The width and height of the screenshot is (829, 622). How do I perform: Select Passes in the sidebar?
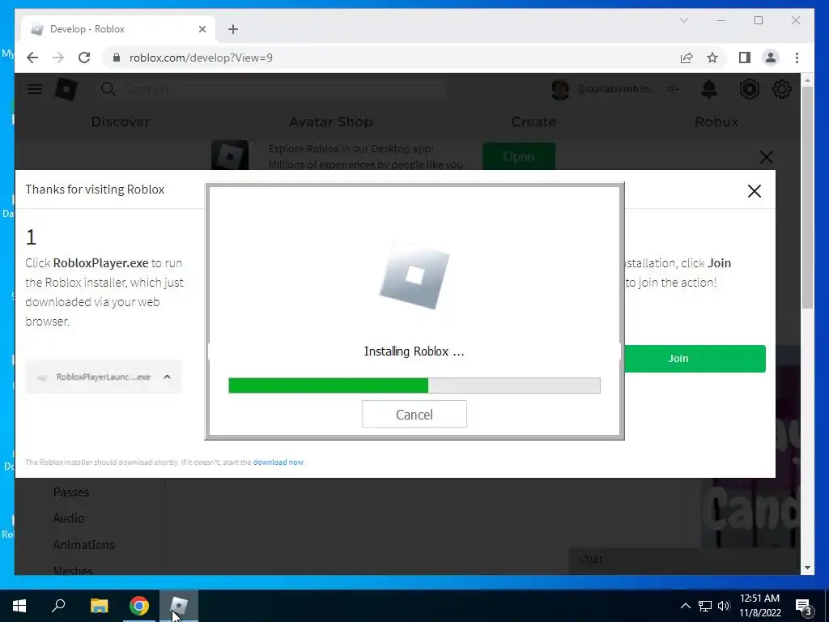point(71,492)
